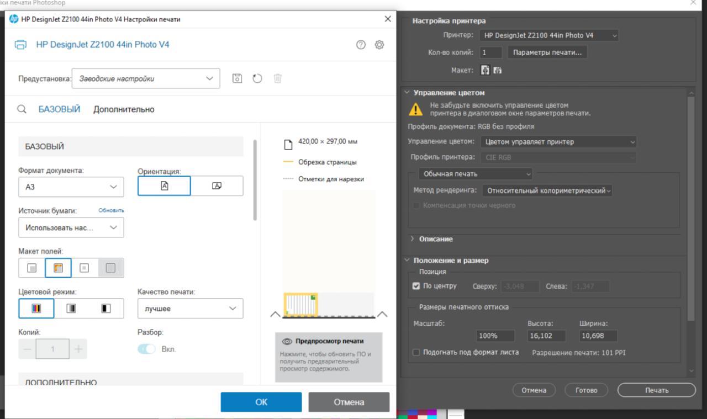Choose the fourth greyed margin layout icon

point(110,268)
